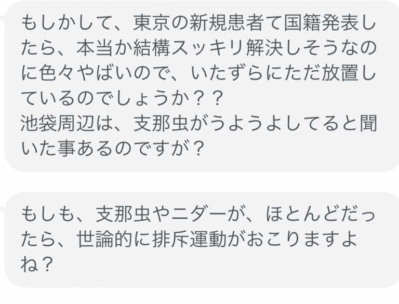
Task: Click the line beginning に色々やばいので
Action: pos(198,73)
